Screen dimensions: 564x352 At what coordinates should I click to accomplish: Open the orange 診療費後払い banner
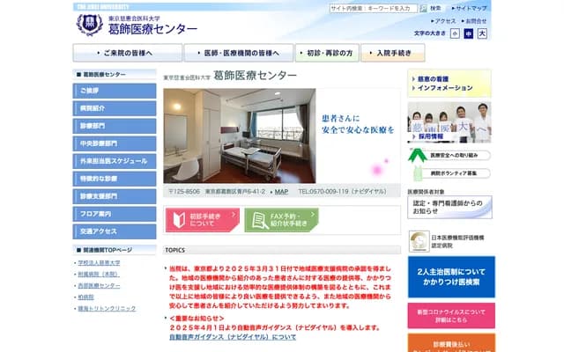pyautogui.click(x=451, y=343)
